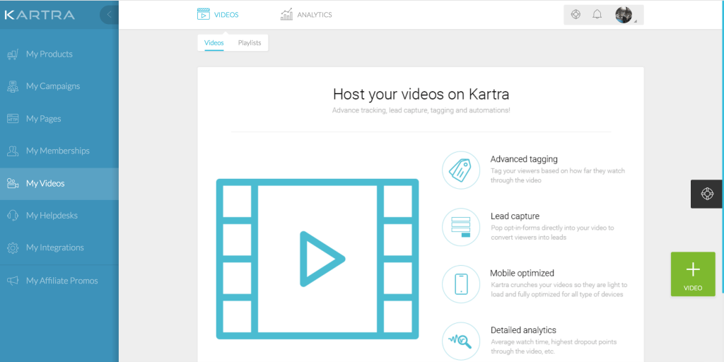Add a new video with green button
724x362 pixels.
[692, 274]
